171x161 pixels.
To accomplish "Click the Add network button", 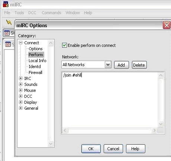I will pos(122,65).
